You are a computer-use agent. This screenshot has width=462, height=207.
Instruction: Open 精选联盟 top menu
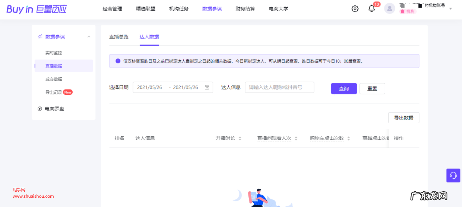[146, 9]
